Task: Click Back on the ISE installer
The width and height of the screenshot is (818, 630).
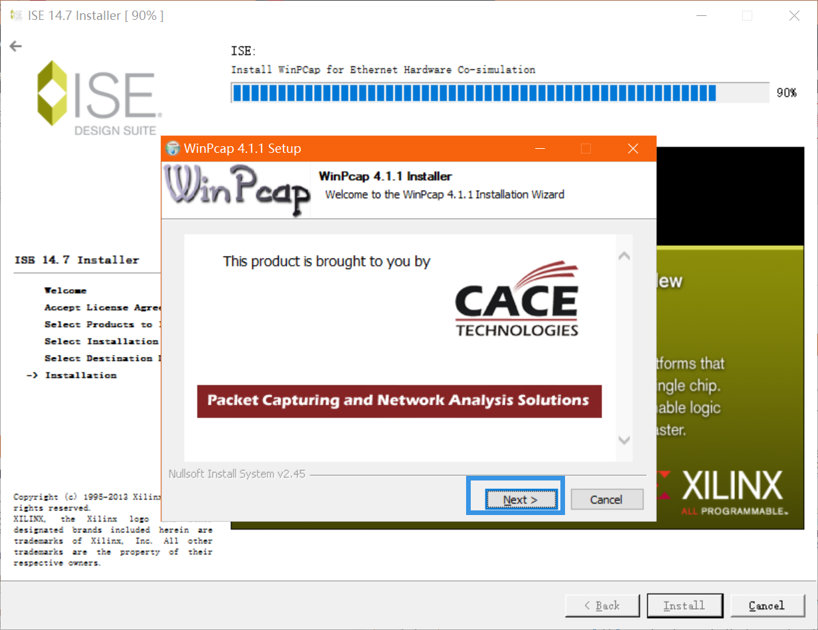Action: 602,605
